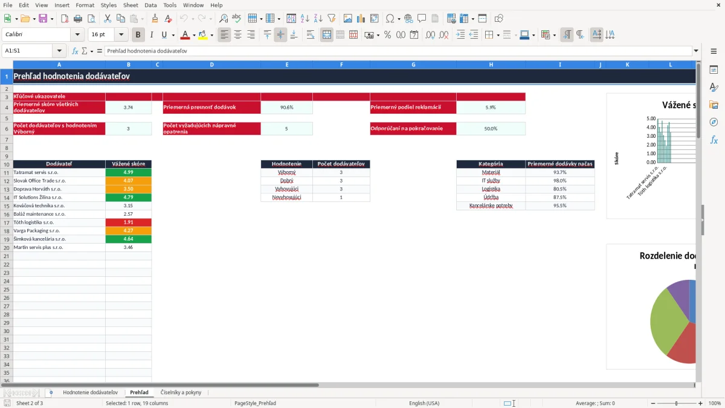
Task: Open the font name dropdown
Action: [x=77, y=35]
